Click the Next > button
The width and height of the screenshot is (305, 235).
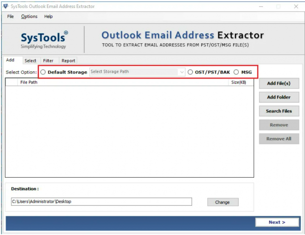point(277,222)
